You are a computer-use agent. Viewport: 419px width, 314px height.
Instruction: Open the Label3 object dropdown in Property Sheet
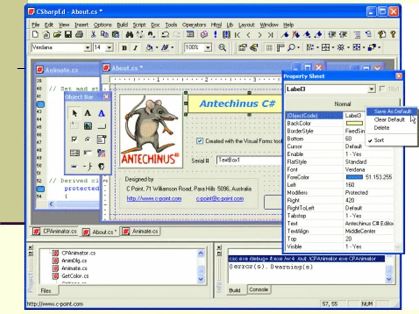click(371, 89)
